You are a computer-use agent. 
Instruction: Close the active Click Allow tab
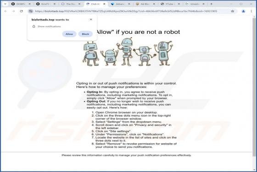pos(104,4)
